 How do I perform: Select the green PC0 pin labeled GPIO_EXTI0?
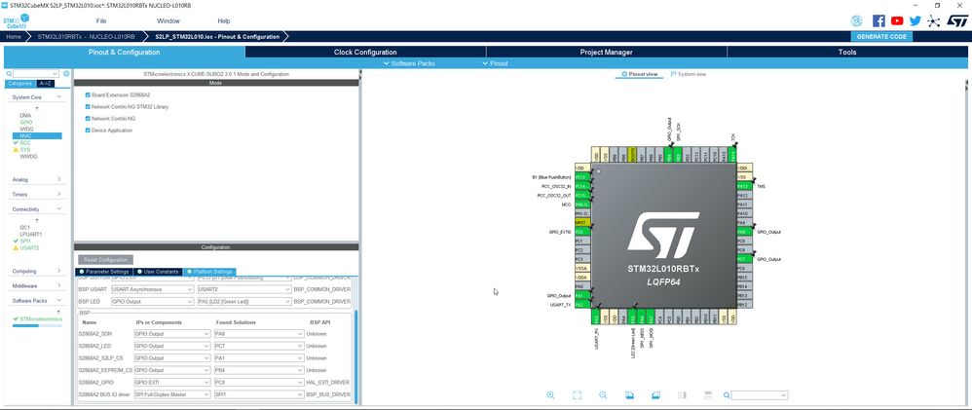click(581, 232)
